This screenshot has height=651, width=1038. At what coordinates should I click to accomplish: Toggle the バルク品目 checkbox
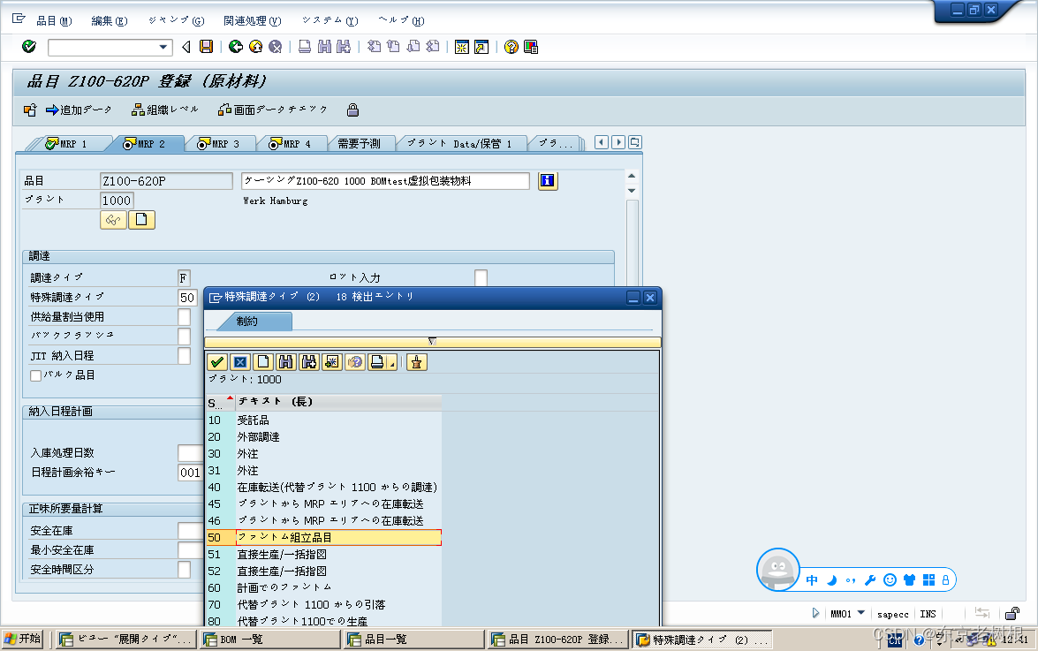point(35,375)
